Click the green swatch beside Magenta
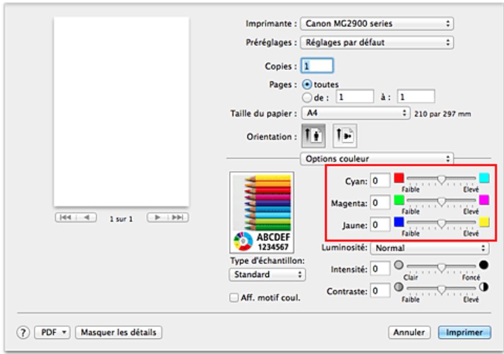This screenshot has height=354, width=504. pyautogui.click(x=399, y=200)
